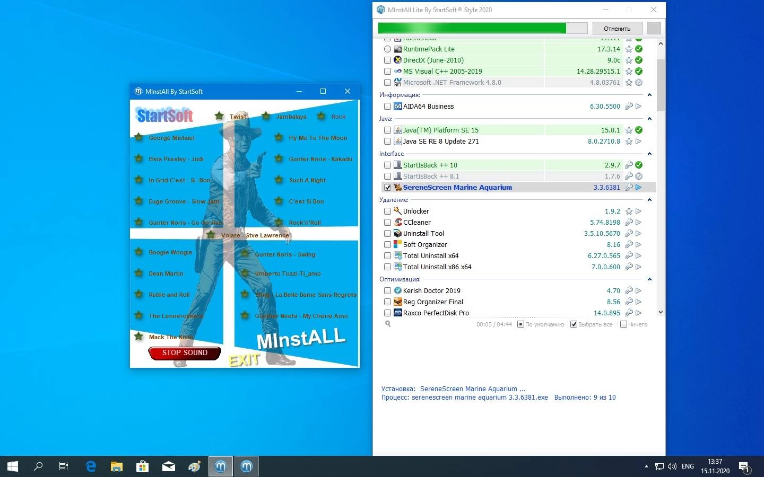Click the disabled status icon for Microsoft .NET Framework
764x477 pixels.
point(639,83)
